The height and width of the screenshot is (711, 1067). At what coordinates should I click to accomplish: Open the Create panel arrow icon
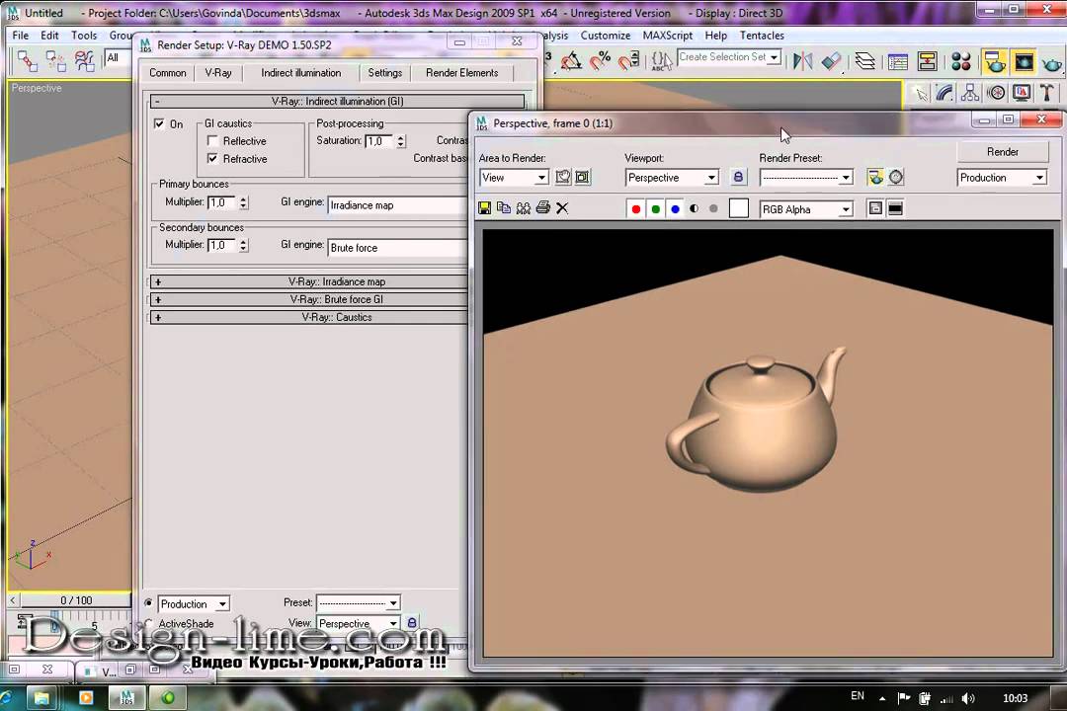click(x=920, y=93)
